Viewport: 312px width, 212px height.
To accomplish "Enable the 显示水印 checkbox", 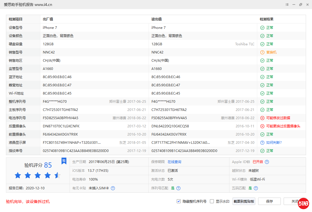I will click(x=212, y=201).
